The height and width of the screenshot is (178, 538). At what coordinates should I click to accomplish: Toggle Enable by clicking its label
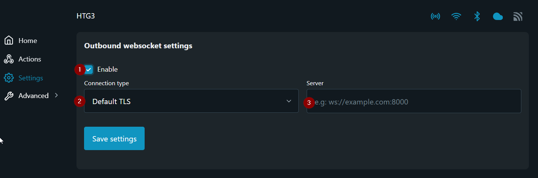click(107, 69)
